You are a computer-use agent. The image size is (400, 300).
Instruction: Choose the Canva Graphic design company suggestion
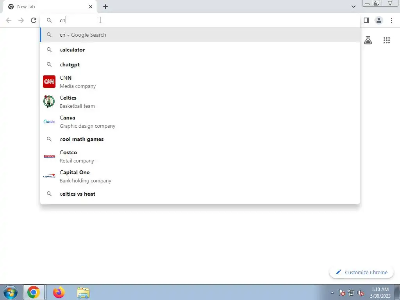[200, 121]
